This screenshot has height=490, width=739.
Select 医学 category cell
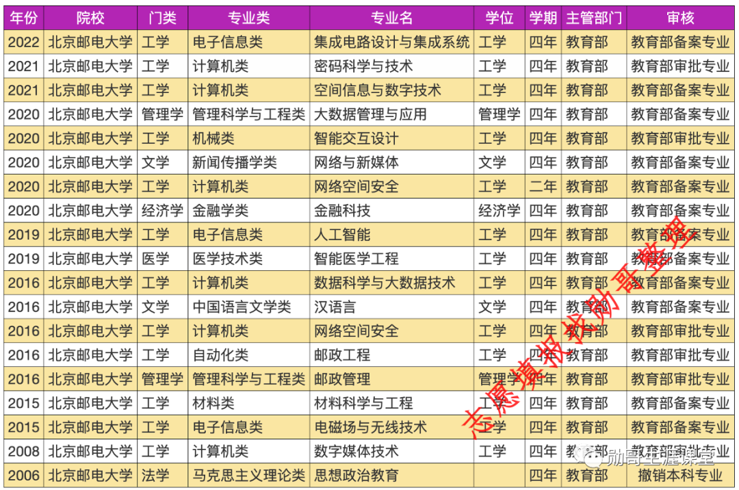163,259
